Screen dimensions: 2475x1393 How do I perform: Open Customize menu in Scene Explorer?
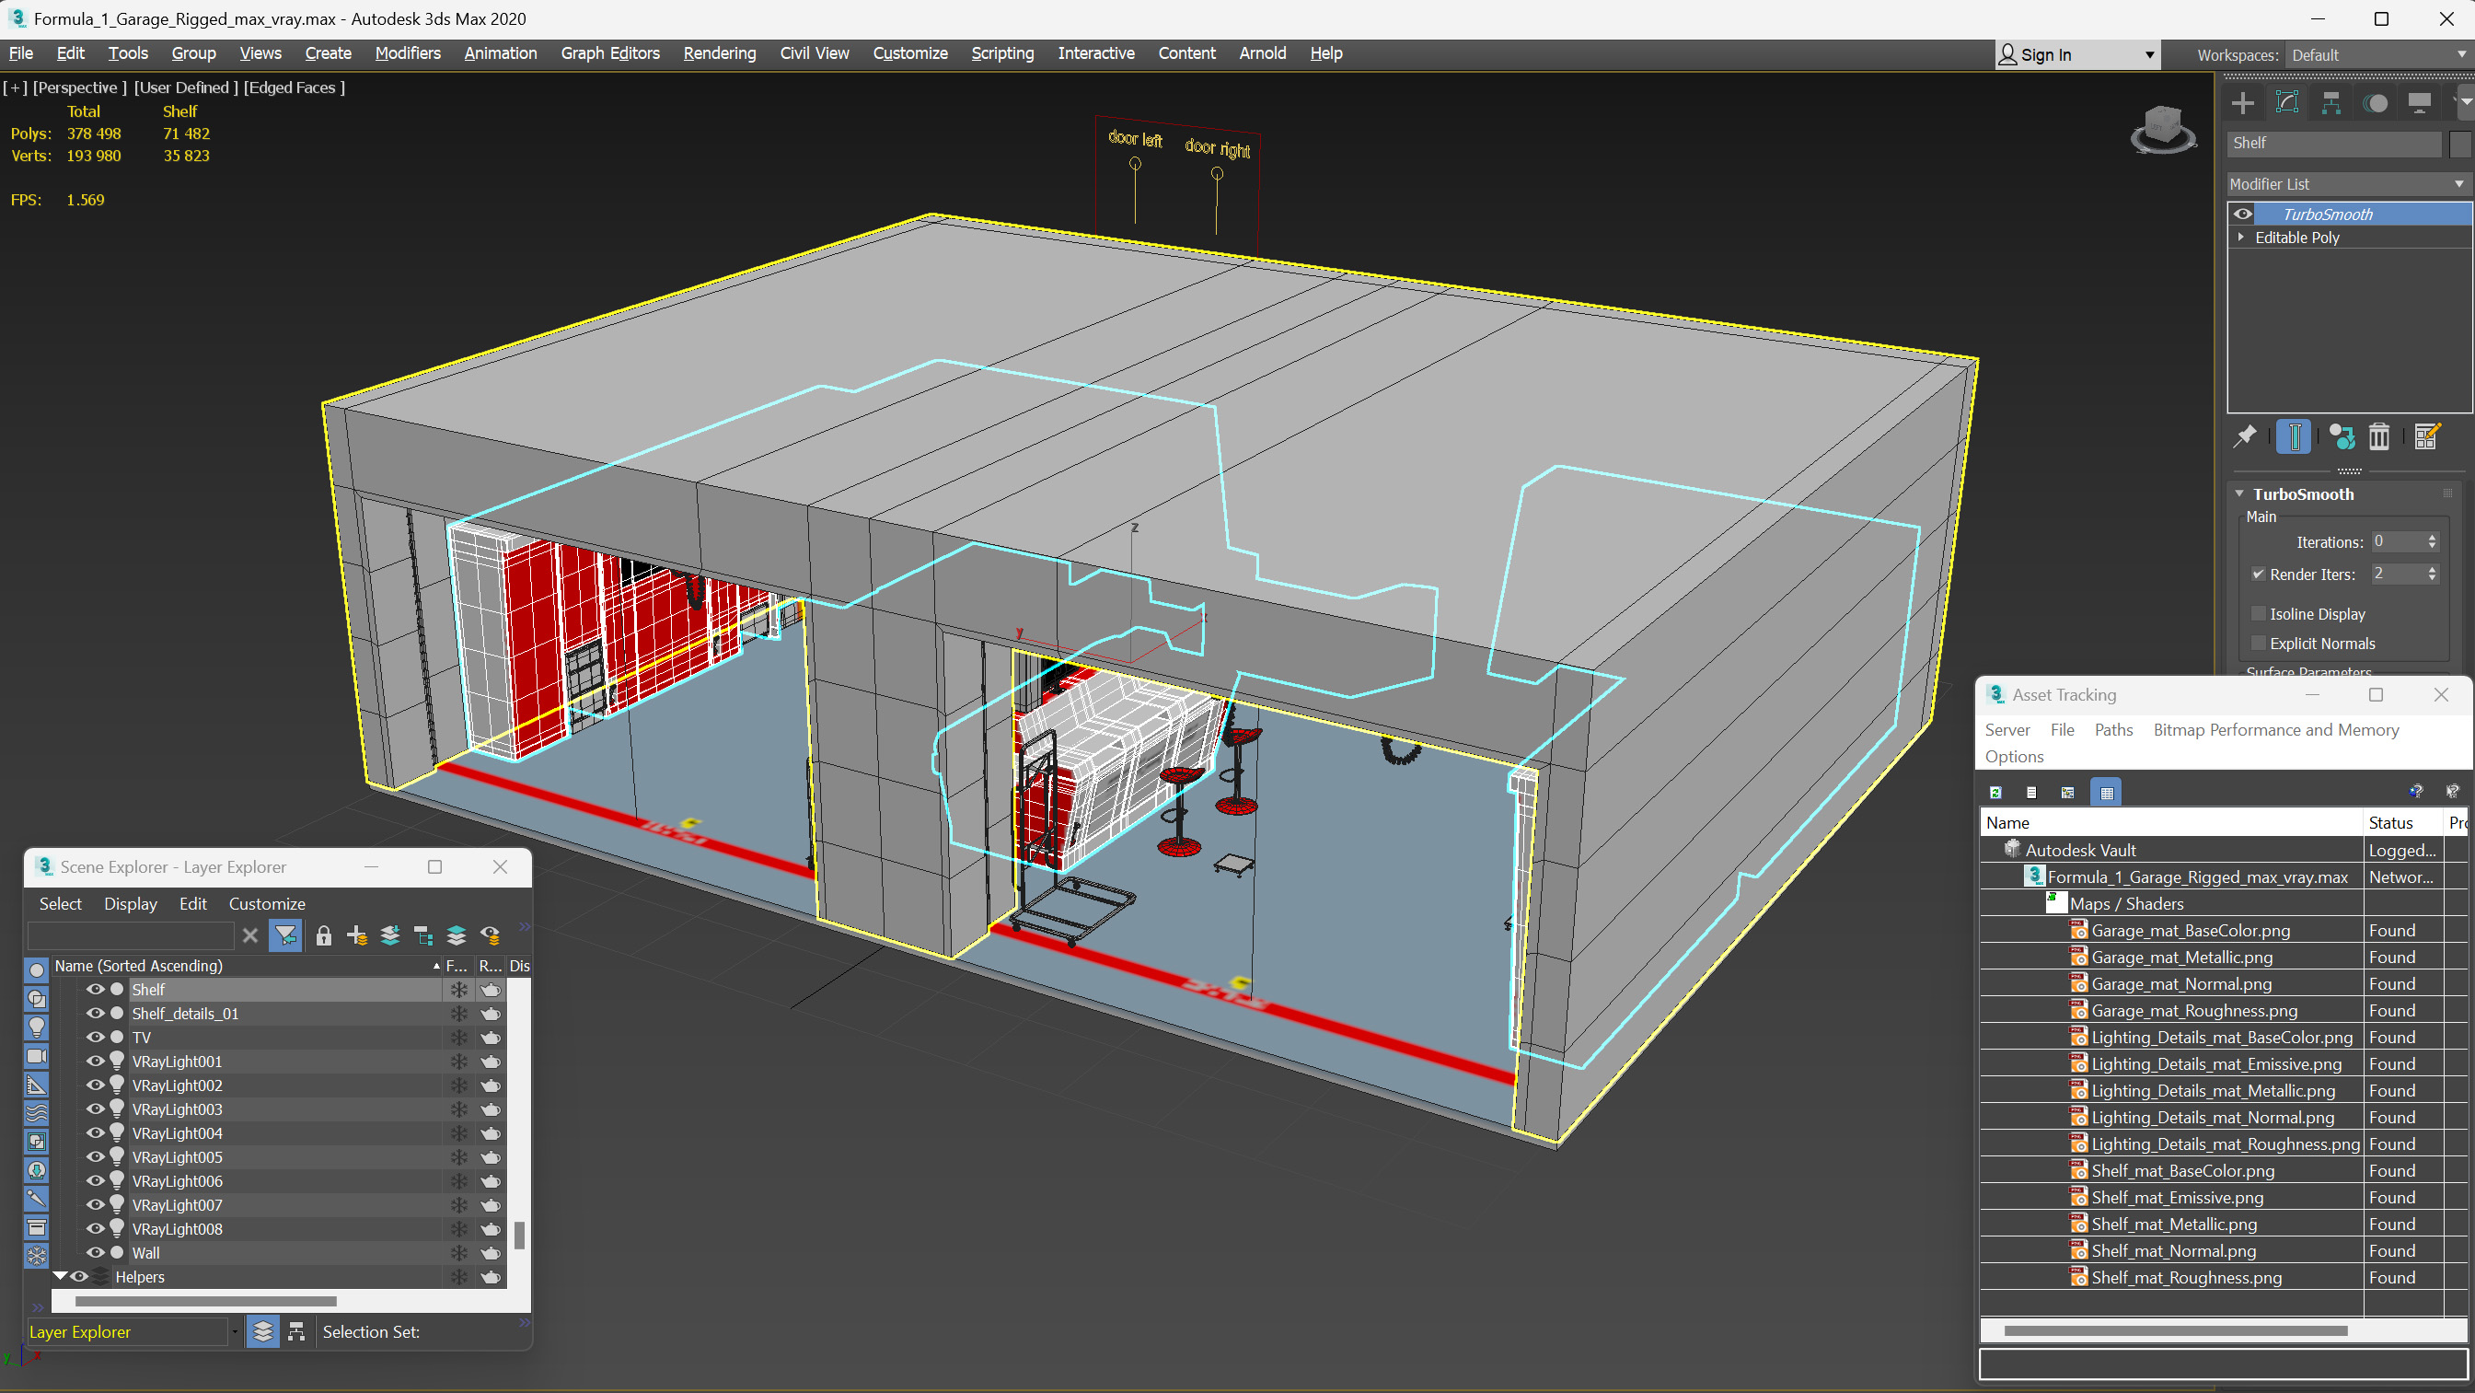point(267,904)
